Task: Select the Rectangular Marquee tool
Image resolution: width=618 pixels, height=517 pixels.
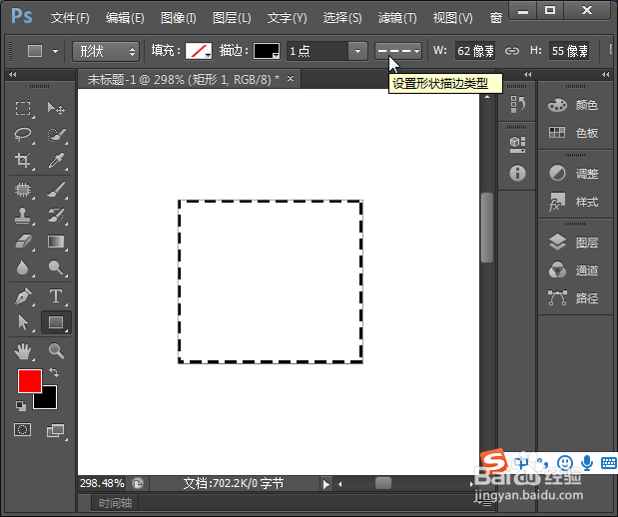Action: tap(23, 108)
